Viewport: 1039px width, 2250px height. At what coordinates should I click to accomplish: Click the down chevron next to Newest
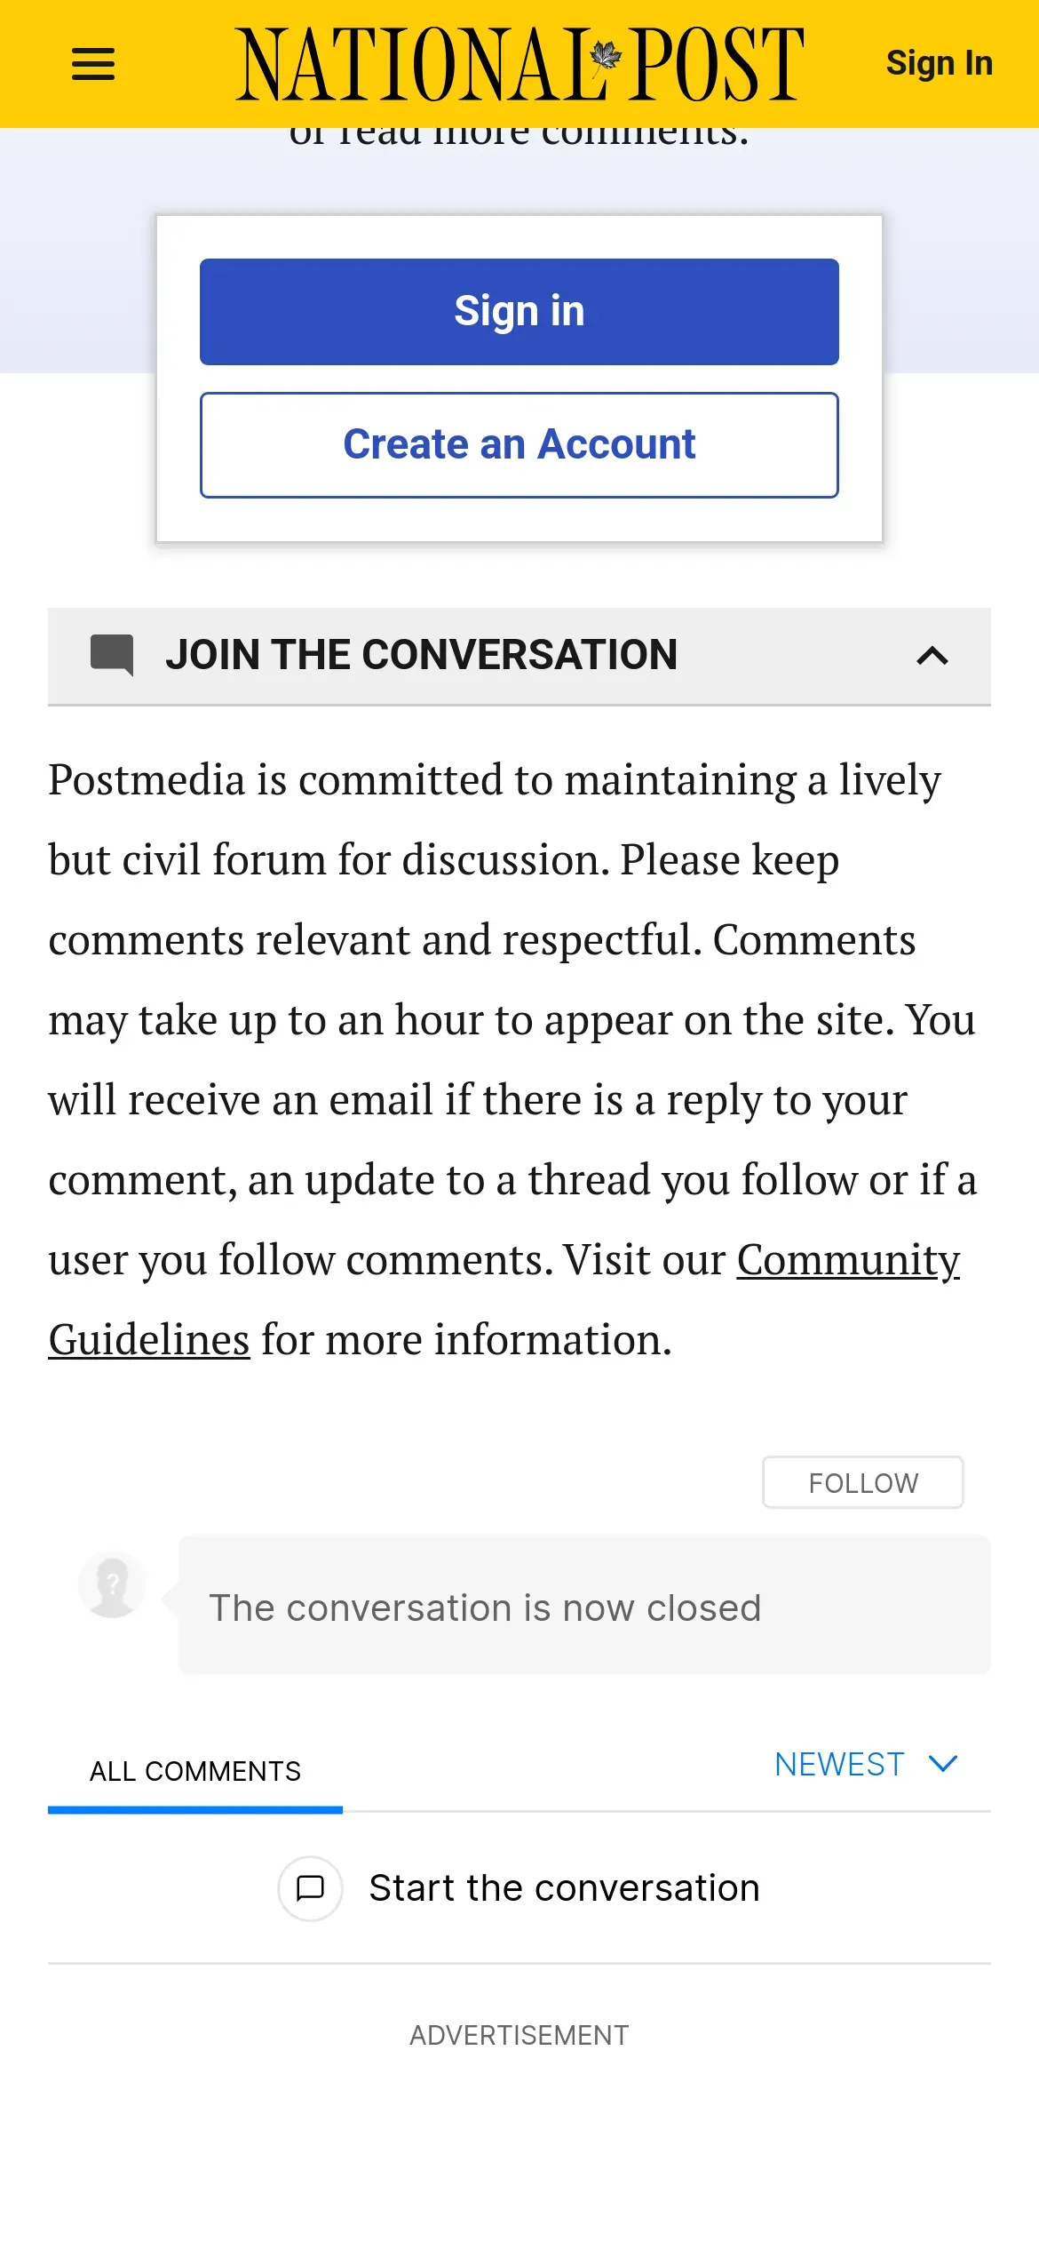point(942,1764)
